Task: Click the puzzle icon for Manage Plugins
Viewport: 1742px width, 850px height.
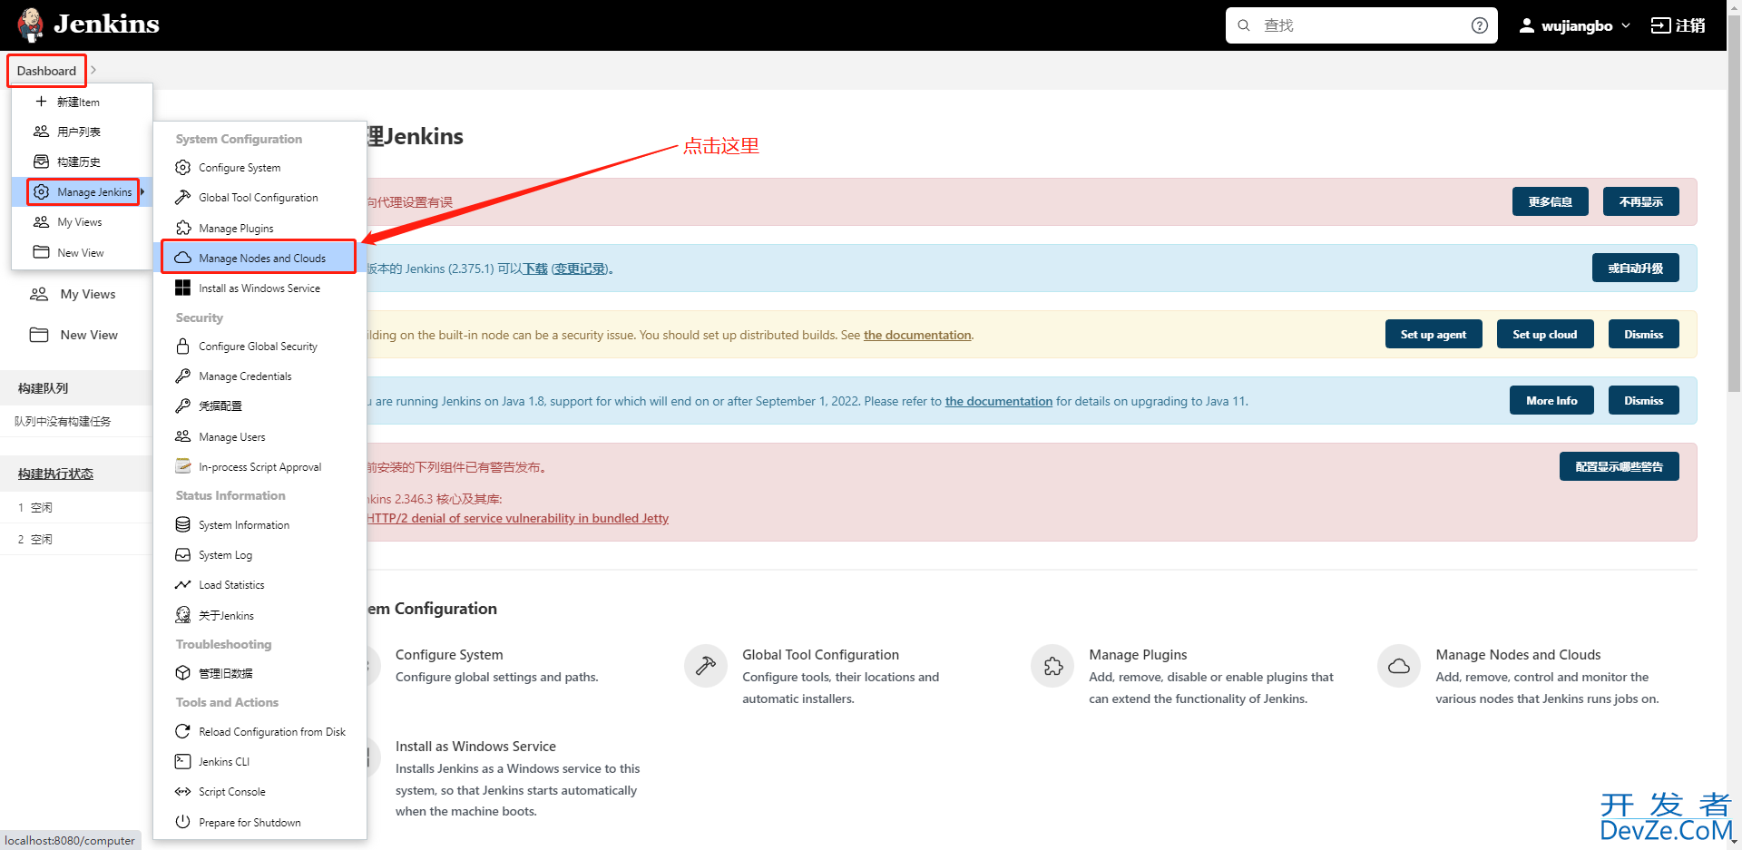Action: coord(182,228)
